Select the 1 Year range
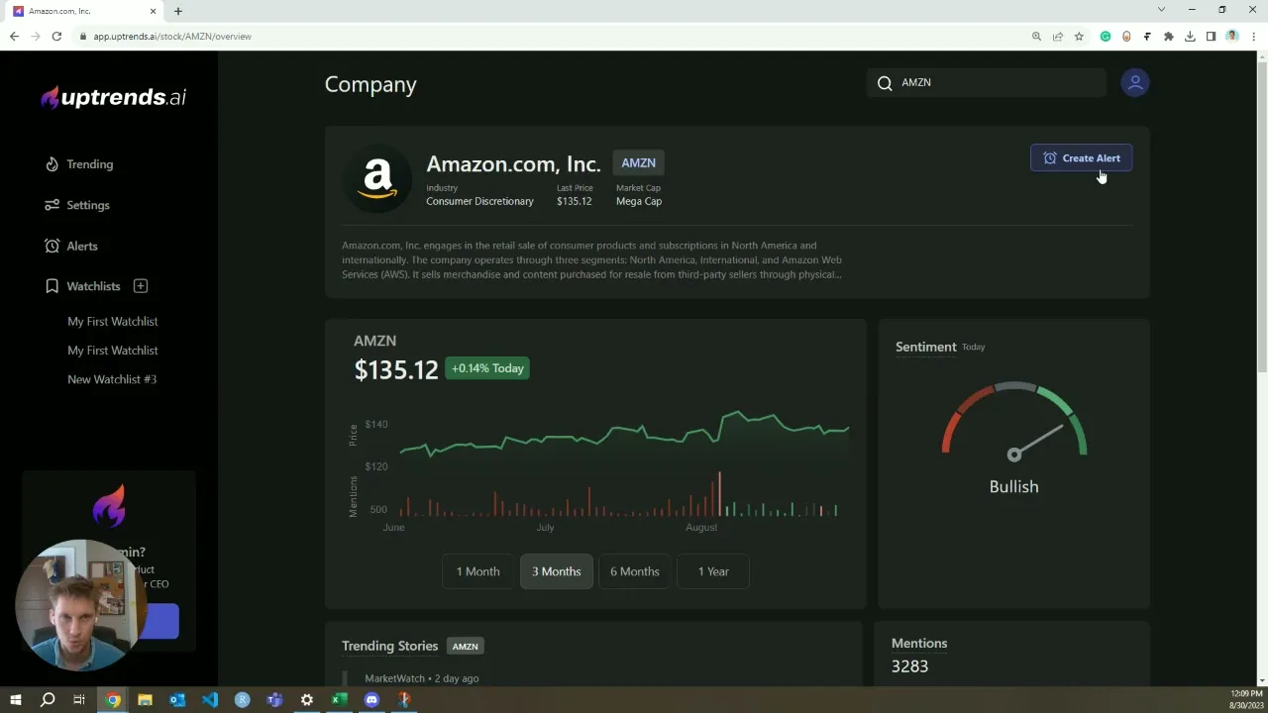This screenshot has height=713, width=1268. (713, 571)
